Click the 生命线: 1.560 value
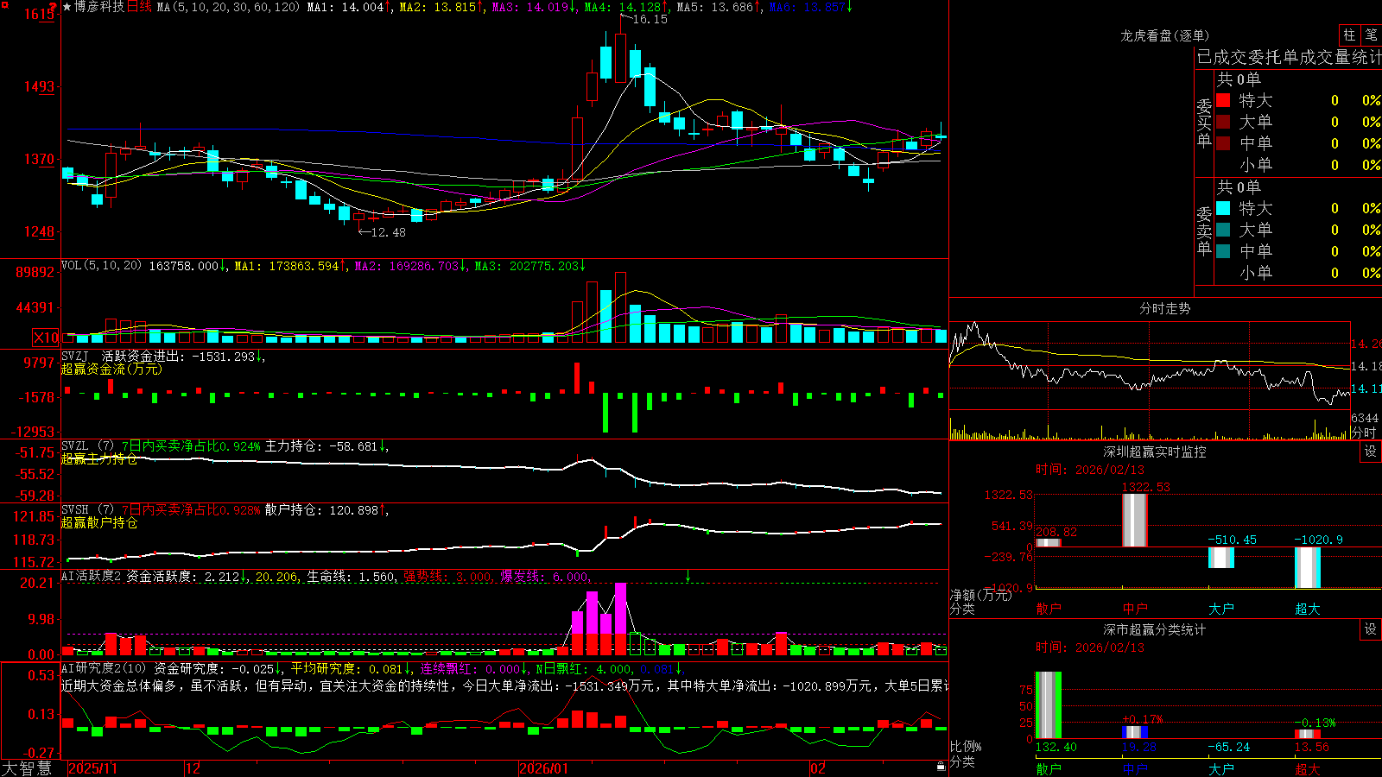1382x777 pixels. 352,577
